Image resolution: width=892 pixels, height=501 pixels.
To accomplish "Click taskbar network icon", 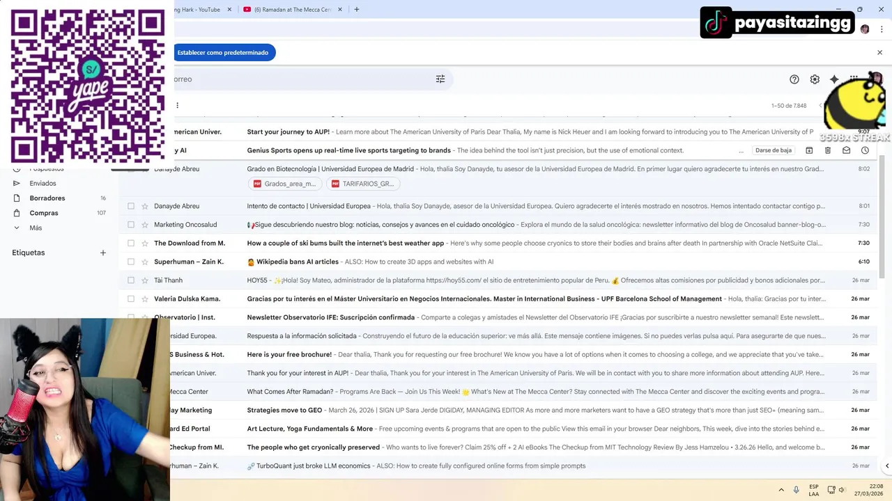I will tap(831, 490).
